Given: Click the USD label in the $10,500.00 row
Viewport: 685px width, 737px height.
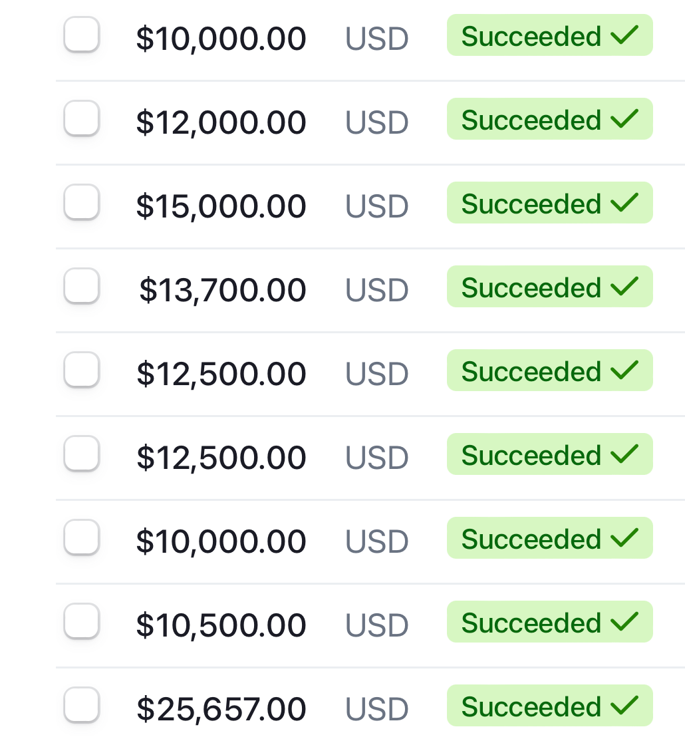Looking at the screenshot, I should click(376, 625).
